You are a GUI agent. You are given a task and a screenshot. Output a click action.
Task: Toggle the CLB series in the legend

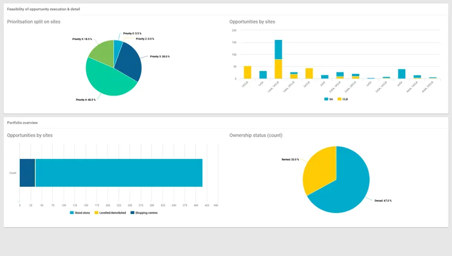point(343,99)
